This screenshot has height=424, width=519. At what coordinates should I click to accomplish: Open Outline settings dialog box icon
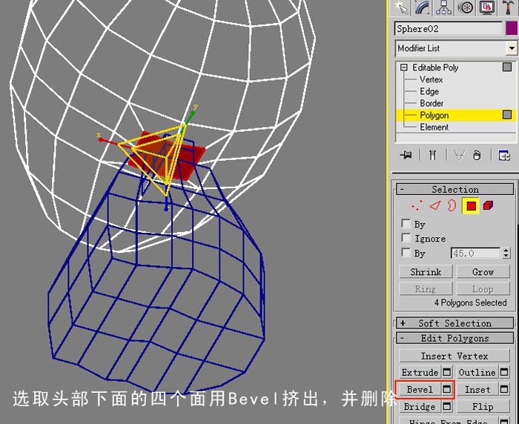(504, 372)
